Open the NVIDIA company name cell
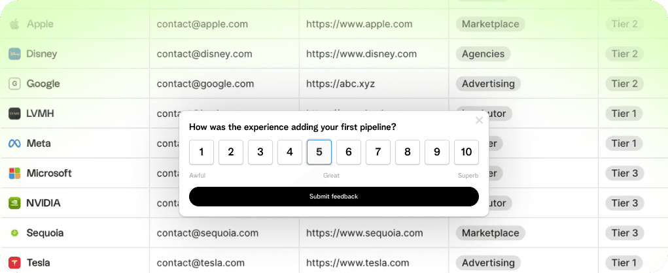This screenshot has height=273, width=668. pyautogui.click(x=75, y=203)
